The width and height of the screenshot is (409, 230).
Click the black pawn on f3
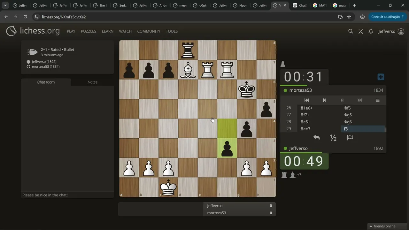pos(227,148)
